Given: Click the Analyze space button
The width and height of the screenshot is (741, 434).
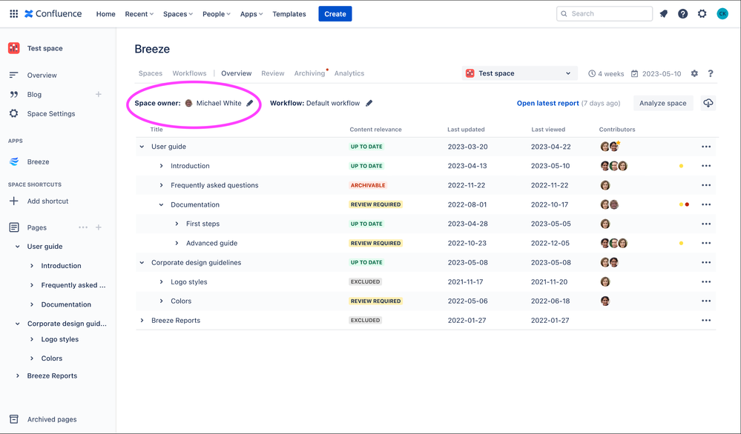Looking at the screenshot, I should 663,103.
